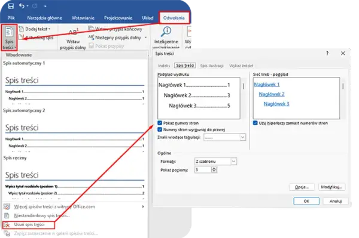
Task: Select the Projektowanie tab
Action: click(118, 18)
